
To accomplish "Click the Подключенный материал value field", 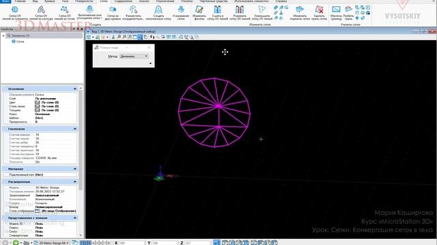I will coord(55,175).
